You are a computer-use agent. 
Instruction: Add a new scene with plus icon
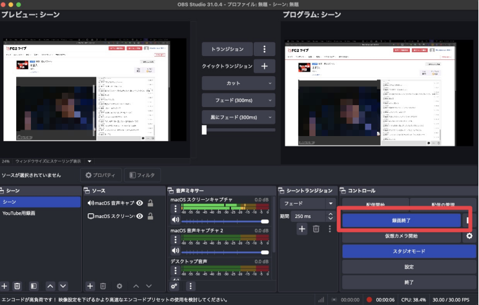pyautogui.click(x=5, y=286)
